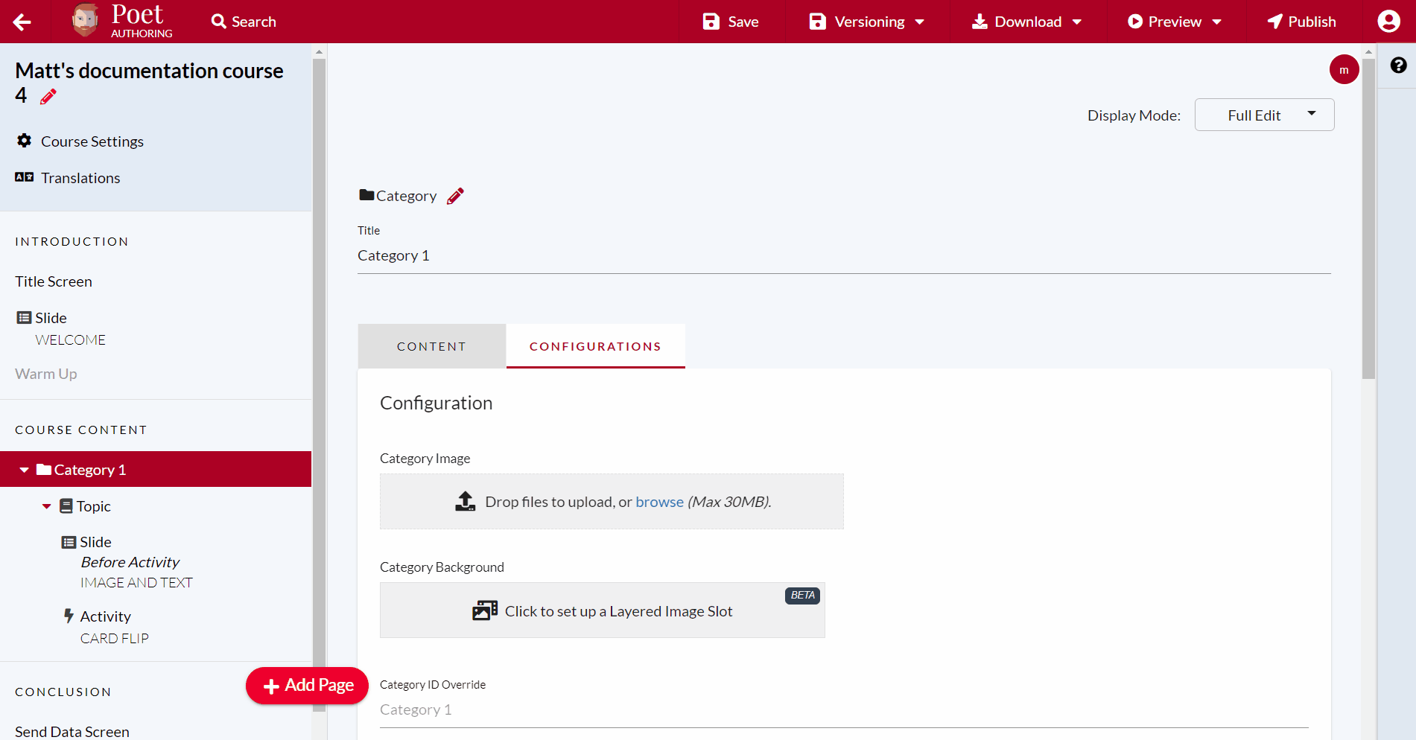1416x740 pixels.
Task: Open Course Settings via the gear icon
Action: (25, 141)
